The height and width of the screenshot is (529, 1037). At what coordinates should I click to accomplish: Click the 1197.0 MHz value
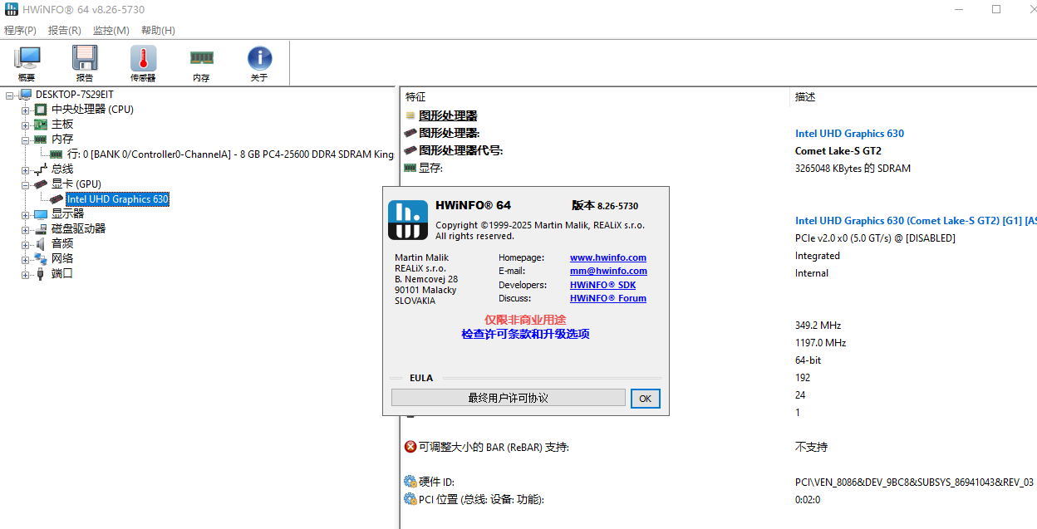(820, 343)
